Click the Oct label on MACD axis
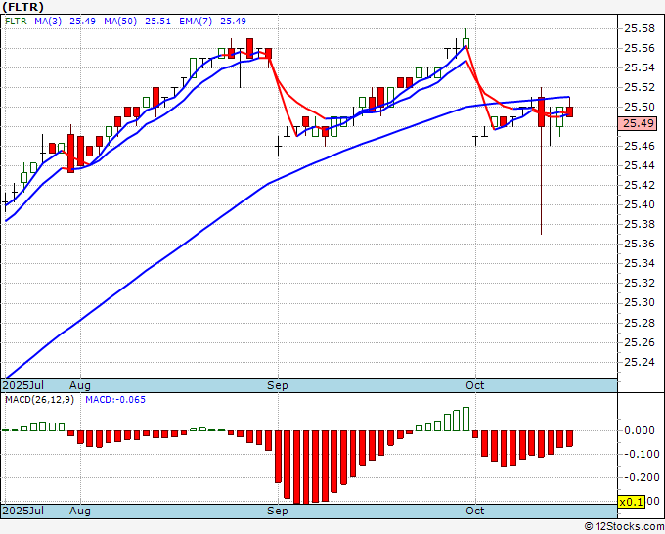 click(x=475, y=511)
